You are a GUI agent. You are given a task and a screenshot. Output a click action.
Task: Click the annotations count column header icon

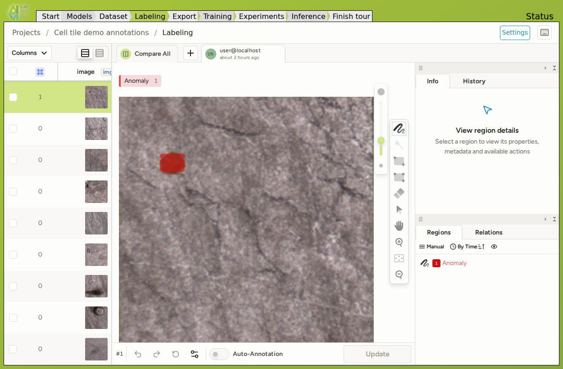[40, 72]
